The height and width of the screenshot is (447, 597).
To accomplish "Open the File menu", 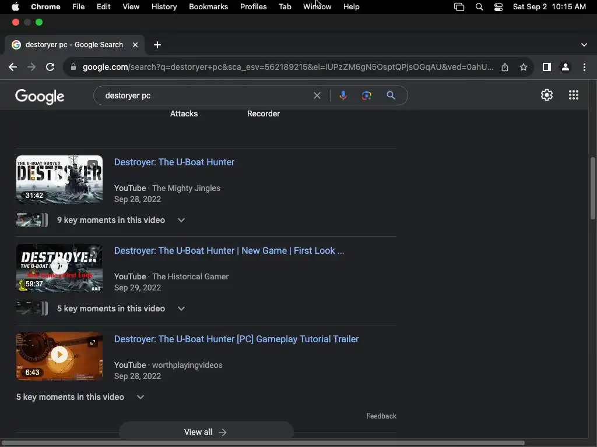I will (x=79, y=7).
